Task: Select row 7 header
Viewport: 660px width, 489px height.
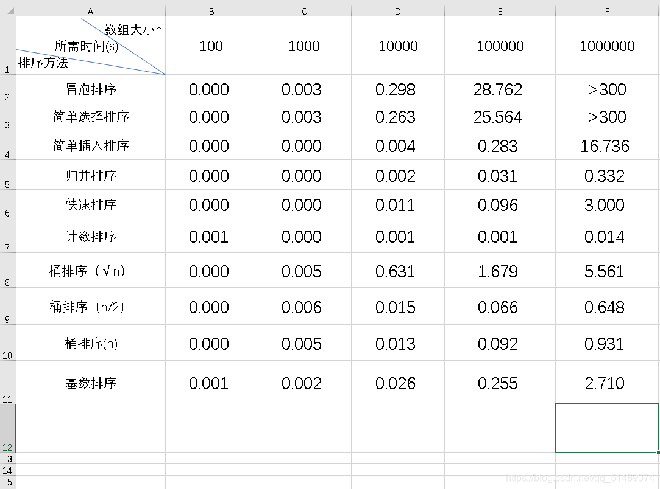Action: pos(7,235)
